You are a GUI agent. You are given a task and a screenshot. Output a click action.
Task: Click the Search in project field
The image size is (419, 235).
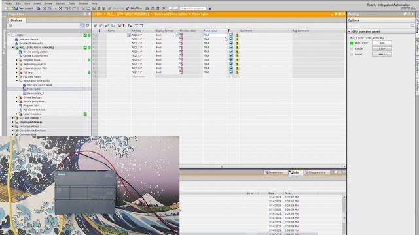pos(192,8)
